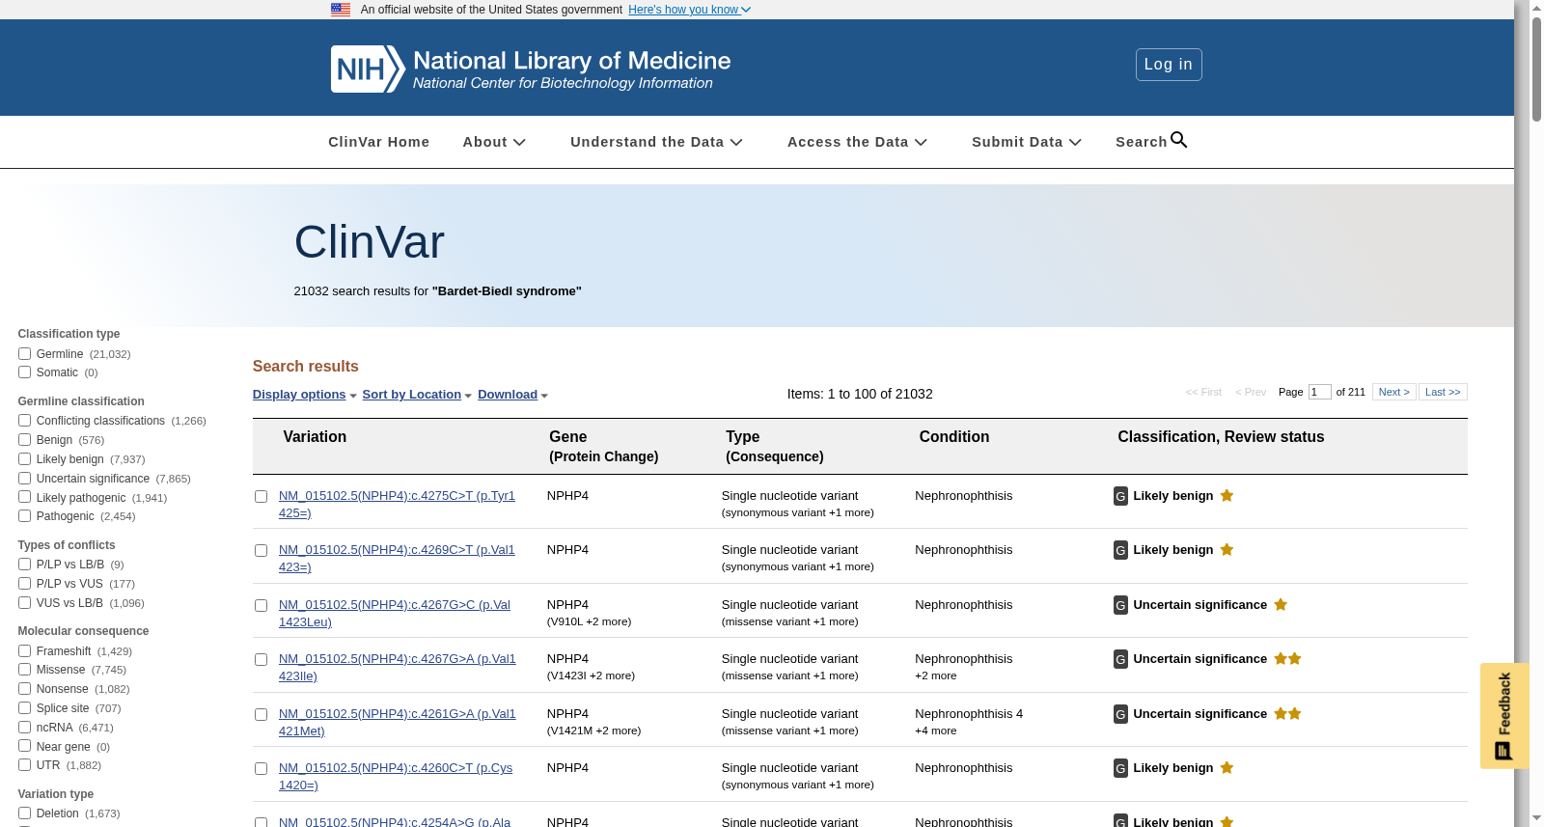The height and width of the screenshot is (827, 1544).
Task: Open Display options dropdown
Action: tap(305, 395)
